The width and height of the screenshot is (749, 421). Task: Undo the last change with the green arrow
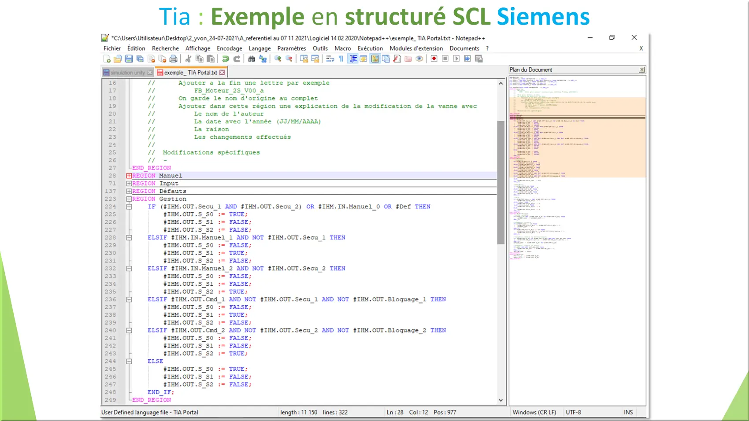click(226, 59)
